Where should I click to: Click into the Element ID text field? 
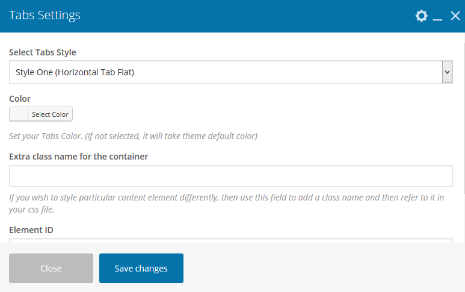tap(231, 241)
